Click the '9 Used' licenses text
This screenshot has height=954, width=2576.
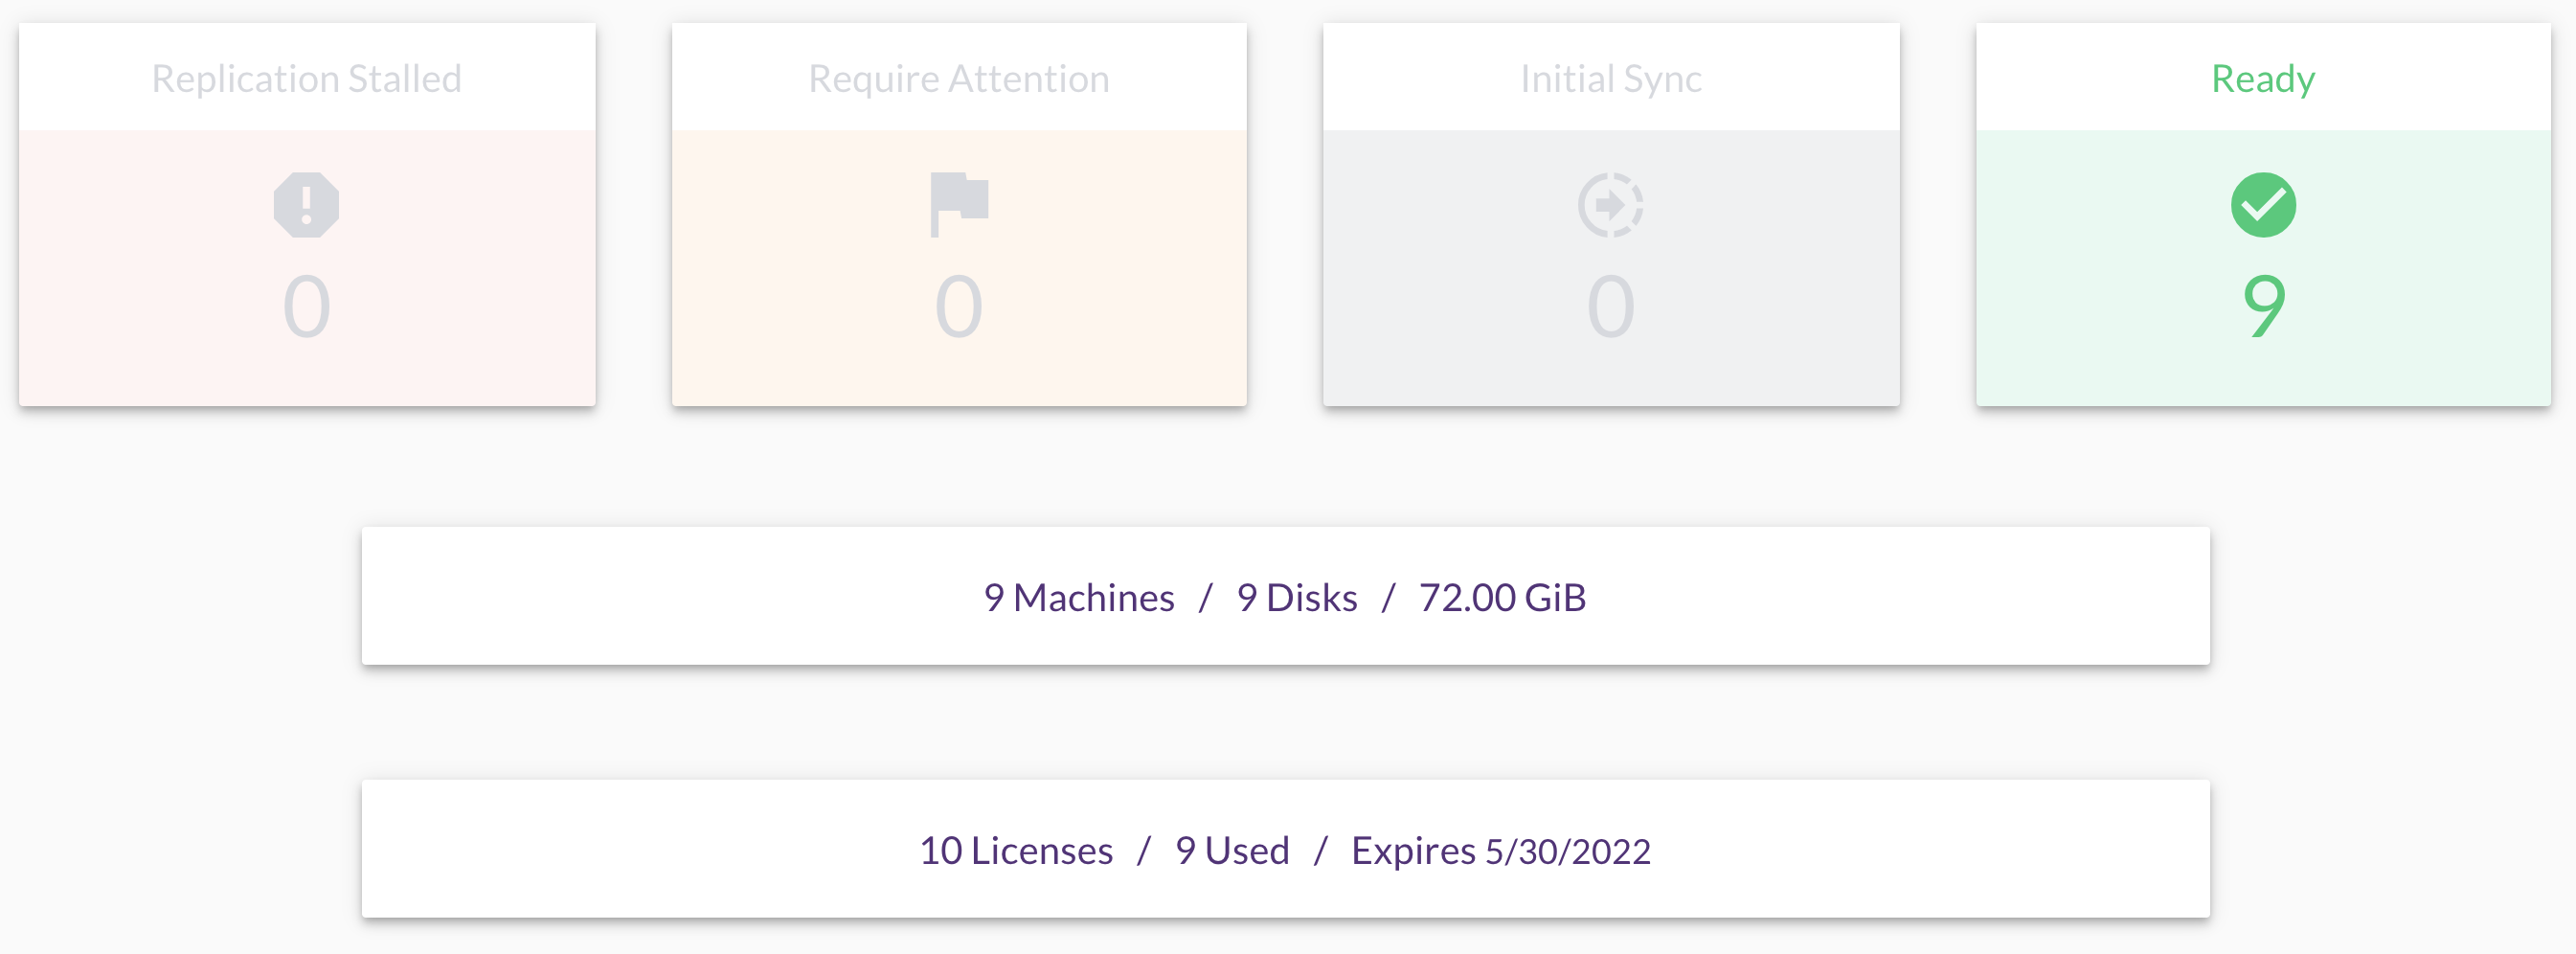(1232, 850)
